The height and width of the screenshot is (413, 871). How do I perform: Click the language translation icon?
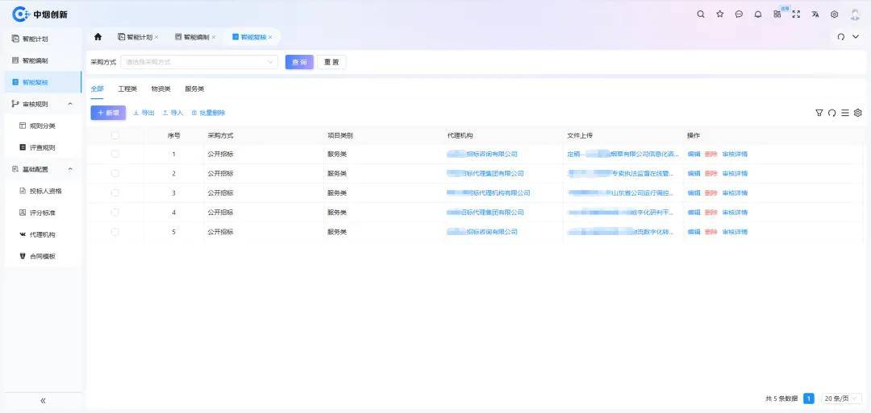coord(815,14)
